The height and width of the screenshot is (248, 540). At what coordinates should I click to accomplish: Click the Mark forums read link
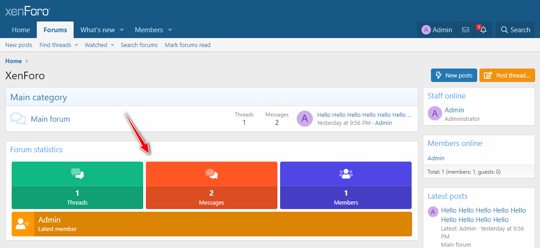pyautogui.click(x=187, y=45)
